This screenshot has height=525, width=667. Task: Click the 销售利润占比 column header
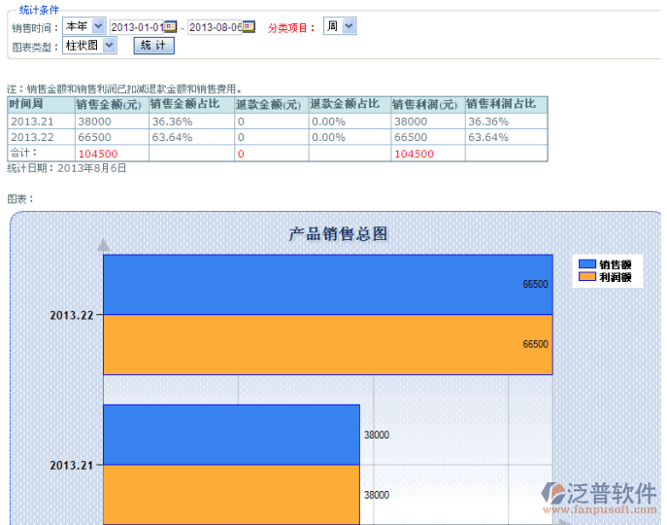(x=506, y=104)
